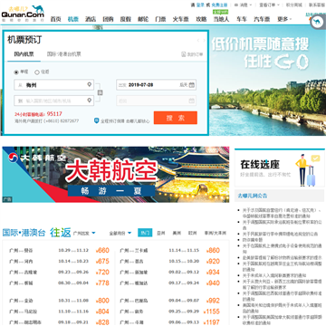Select the 亚洲 region tab
Screen dimensions: 326x326
[161, 233]
